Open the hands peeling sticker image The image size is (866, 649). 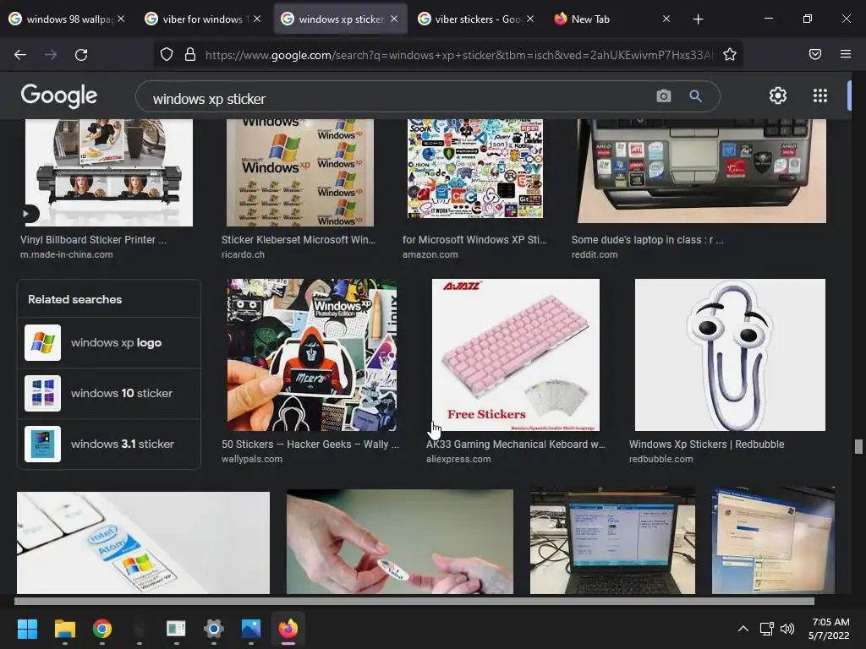(400, 542)
